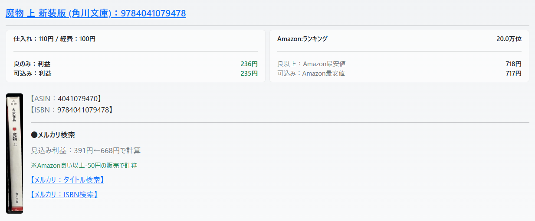Select the 可込み：利益 label
This screenshot has height=221, width=535.
(33, 74)
